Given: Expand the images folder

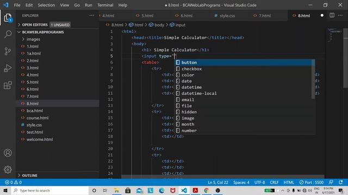Looking at the screenshot, I should (33, 40).
